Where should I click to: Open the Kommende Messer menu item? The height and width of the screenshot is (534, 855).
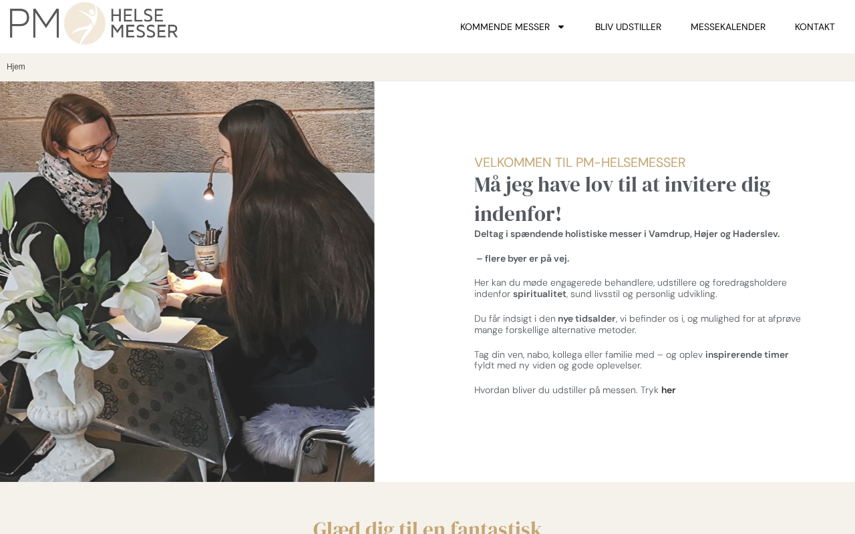[505, 27]
